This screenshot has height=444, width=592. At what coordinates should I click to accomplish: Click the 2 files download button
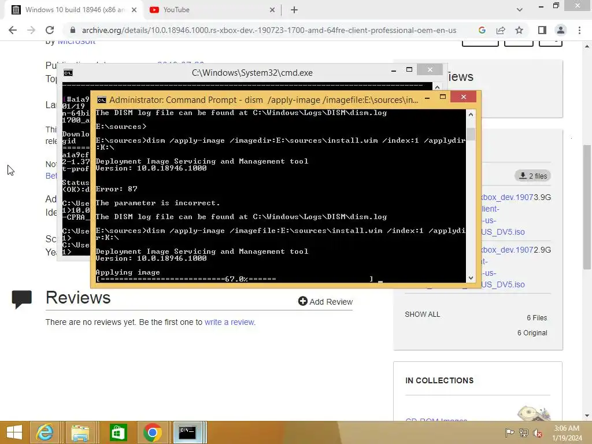click(x=532, y=176)
